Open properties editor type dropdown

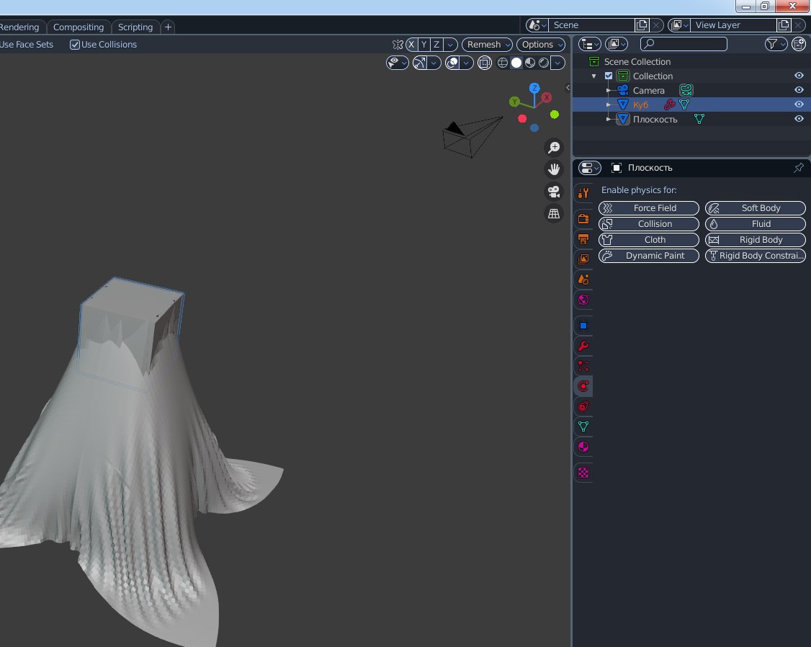[590, 168]
